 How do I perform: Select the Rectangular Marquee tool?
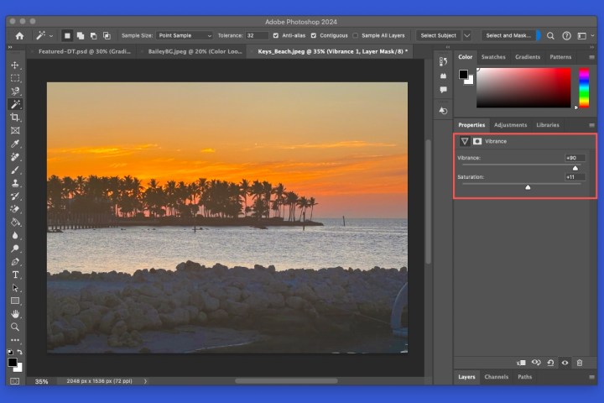[x=15, y=78]
